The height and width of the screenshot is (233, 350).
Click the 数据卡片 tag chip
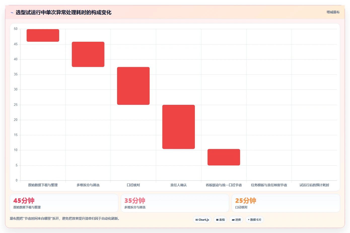(255, 220)
